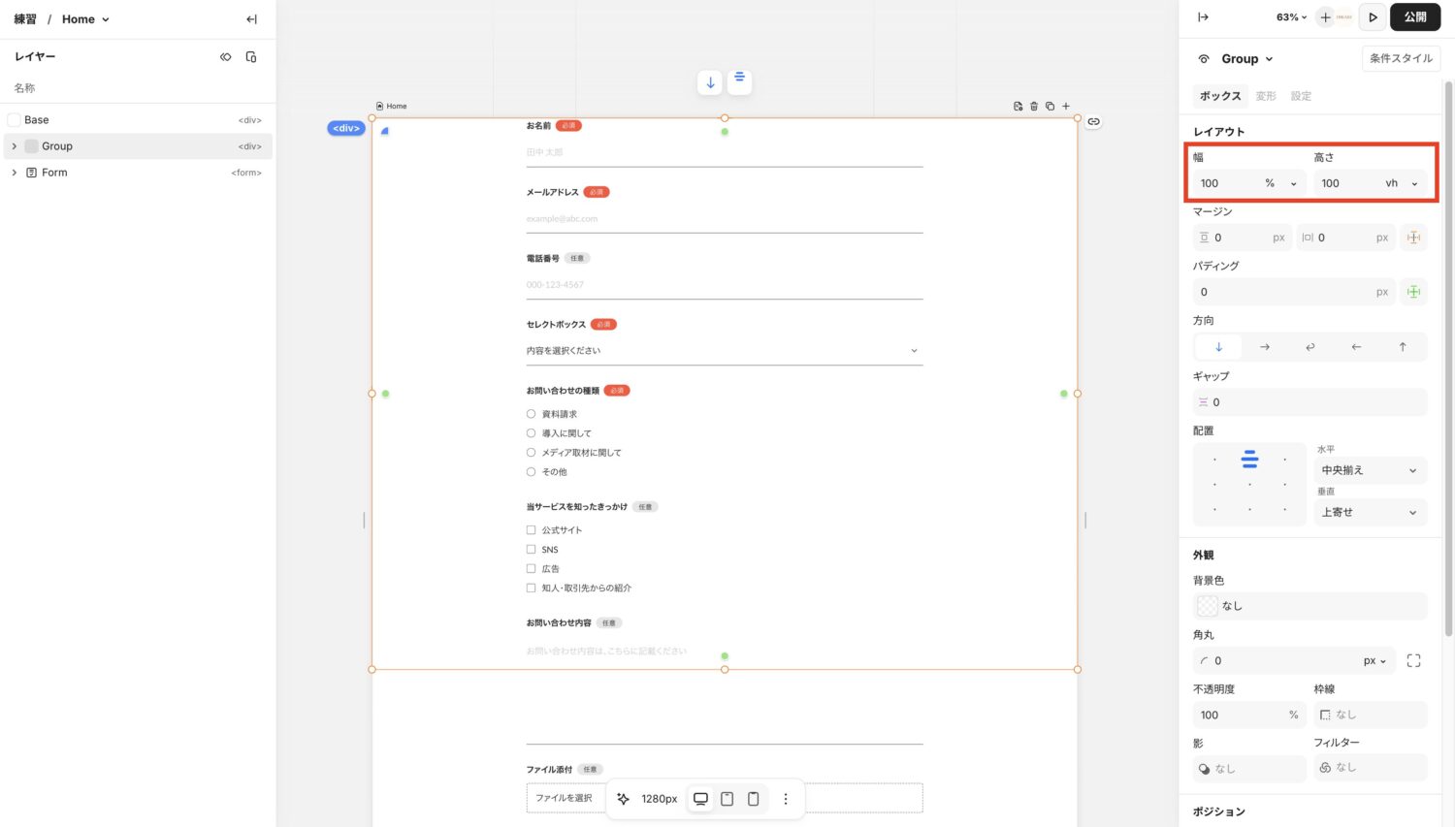Click the 背景色 color swatch
Image resolution: width=1455 pixels, height=827 pixels.
[x=1208, y=606]
